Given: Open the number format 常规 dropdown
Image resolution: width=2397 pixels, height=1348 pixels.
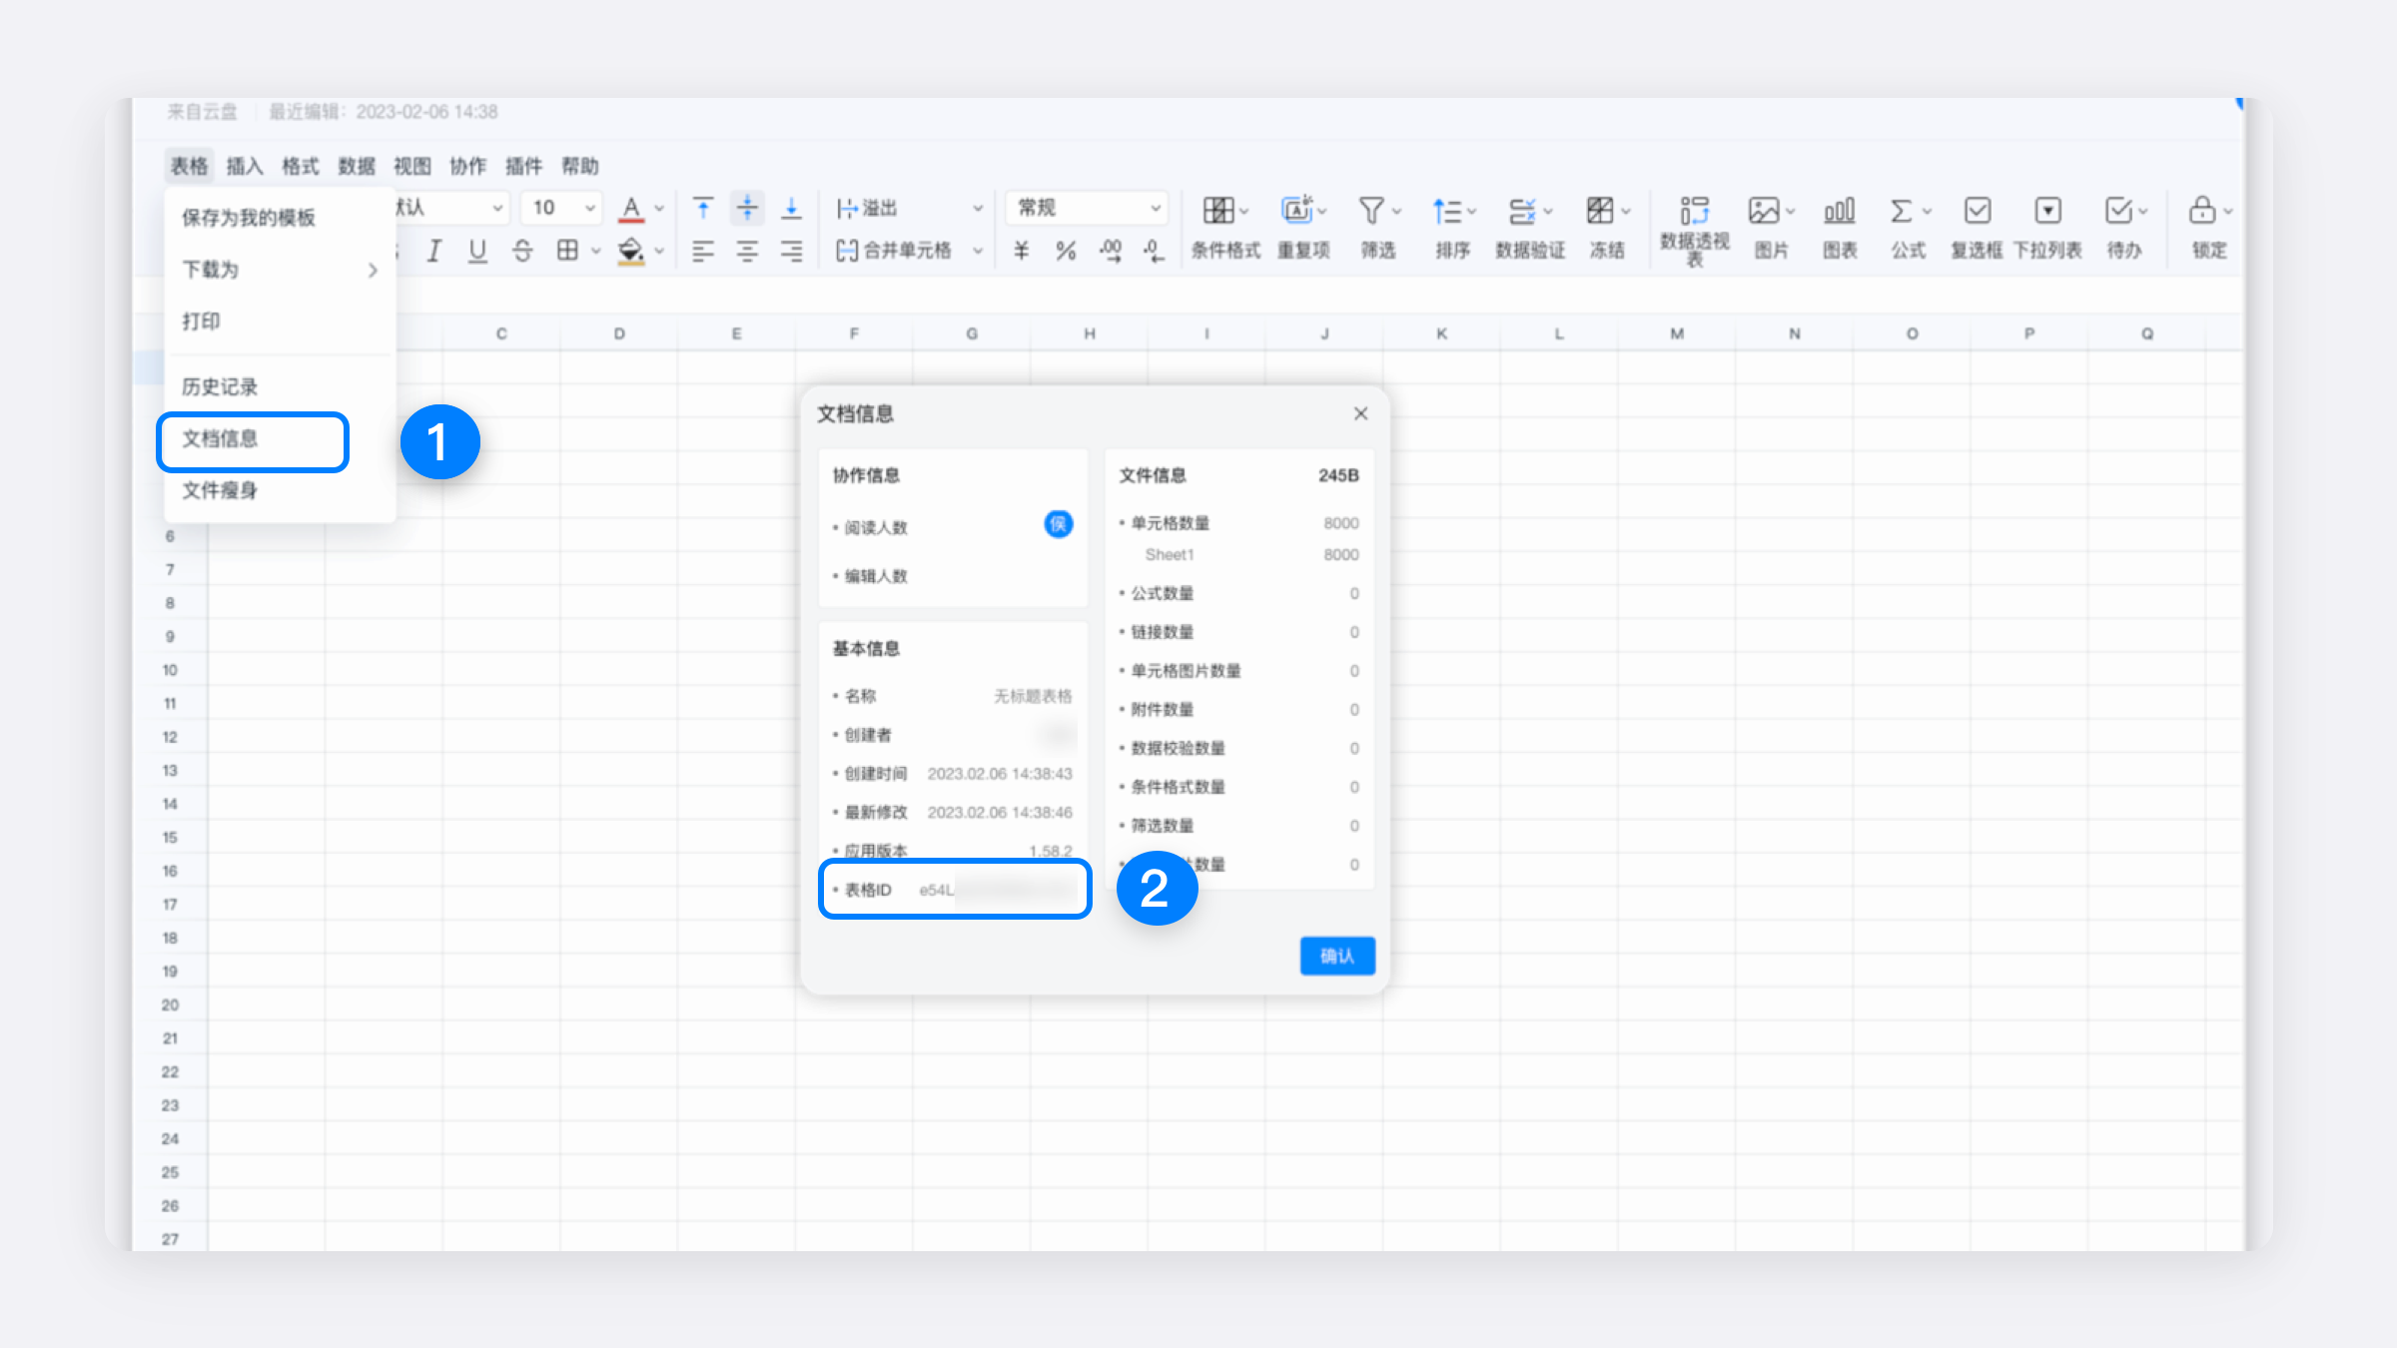Looking at the screenshot, I should pos(1087,208).
